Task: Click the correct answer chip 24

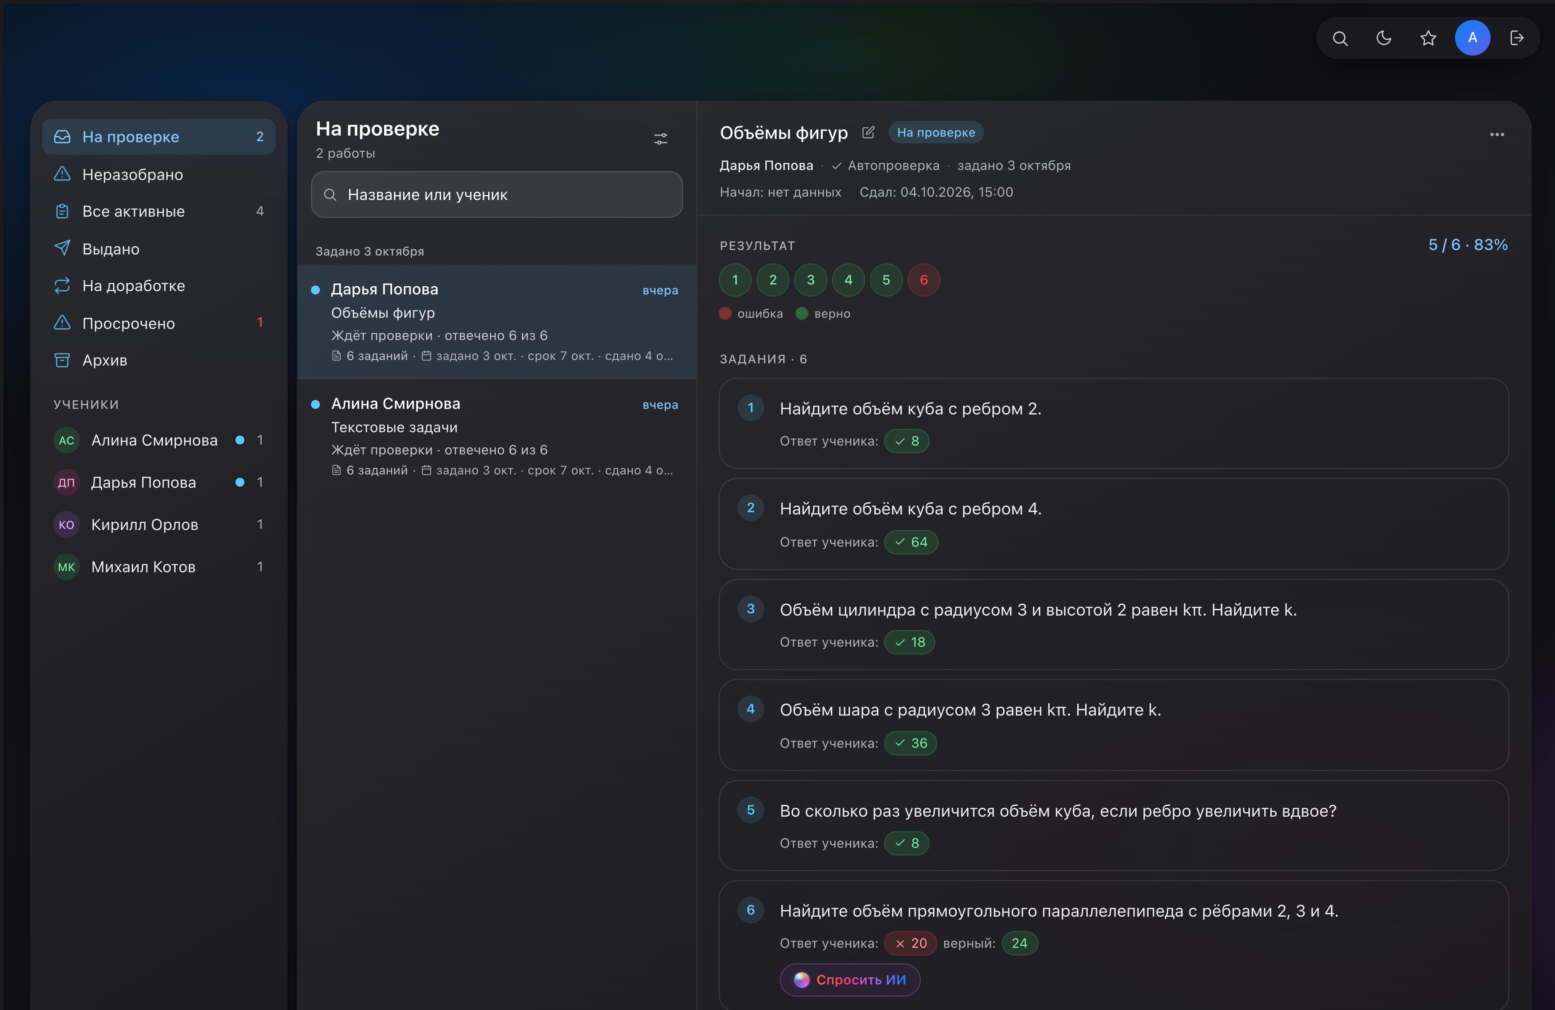Action: pyautogui.click(x=1019, y=943)
